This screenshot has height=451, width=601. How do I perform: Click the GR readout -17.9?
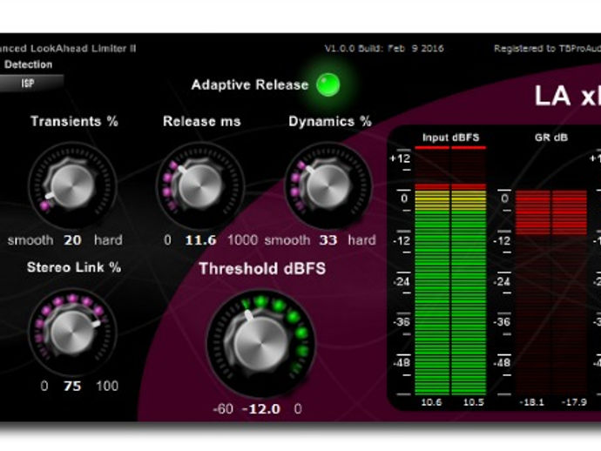[x=574, y=402]
